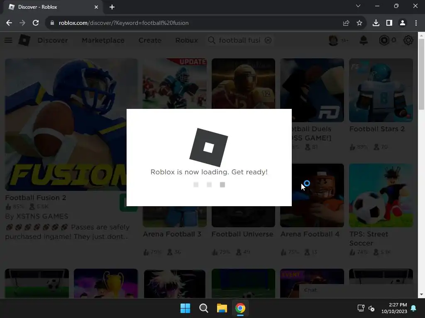425x318 pixels.
Task: Open the Football Stars 2 thumbnail
Action: click(x=381, y=90)
